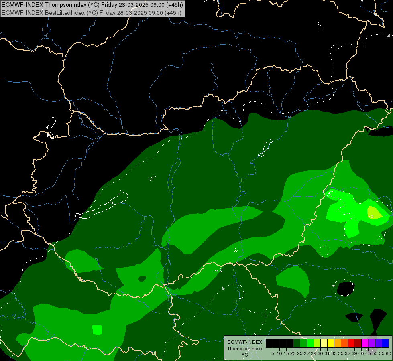Click the BestLiftedIndex title line

pyautogui.click(x=92, y=13)
